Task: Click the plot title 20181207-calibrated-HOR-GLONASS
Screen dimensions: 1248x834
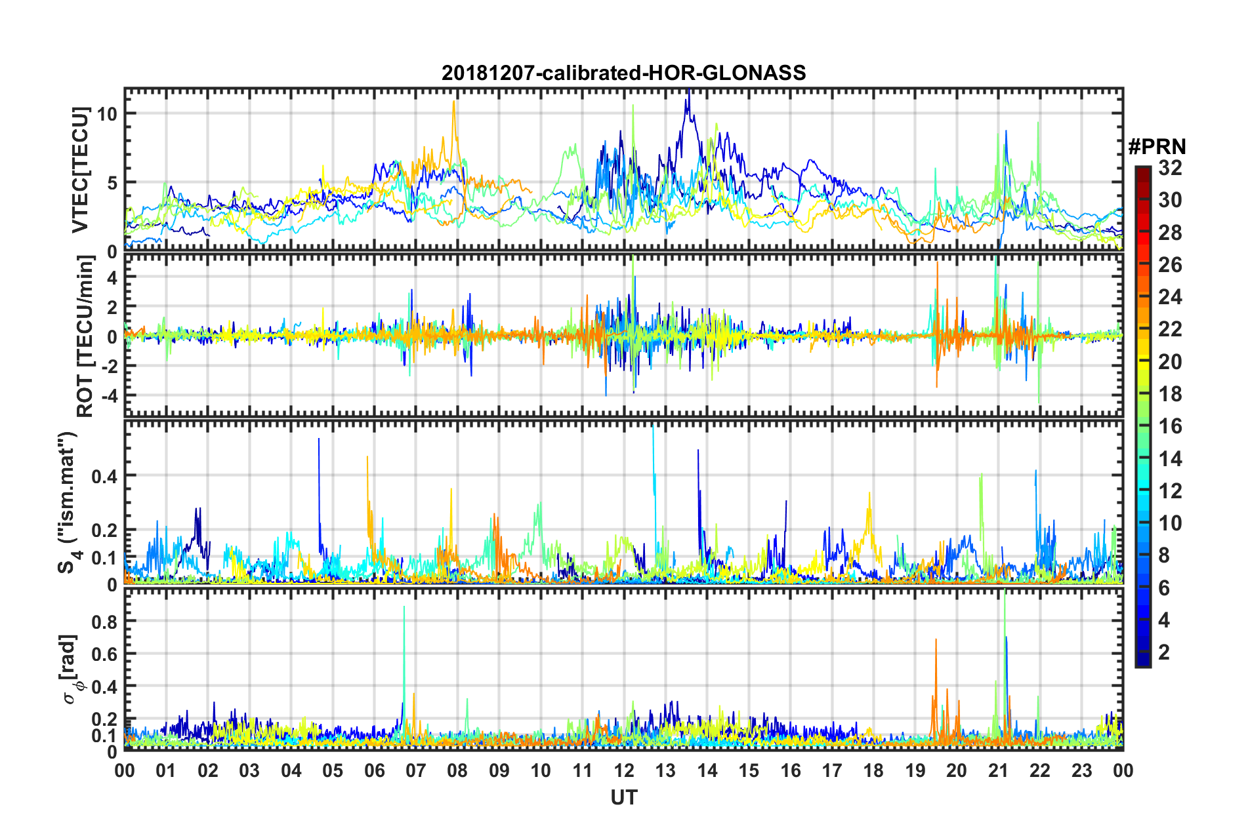Action: 623,73
